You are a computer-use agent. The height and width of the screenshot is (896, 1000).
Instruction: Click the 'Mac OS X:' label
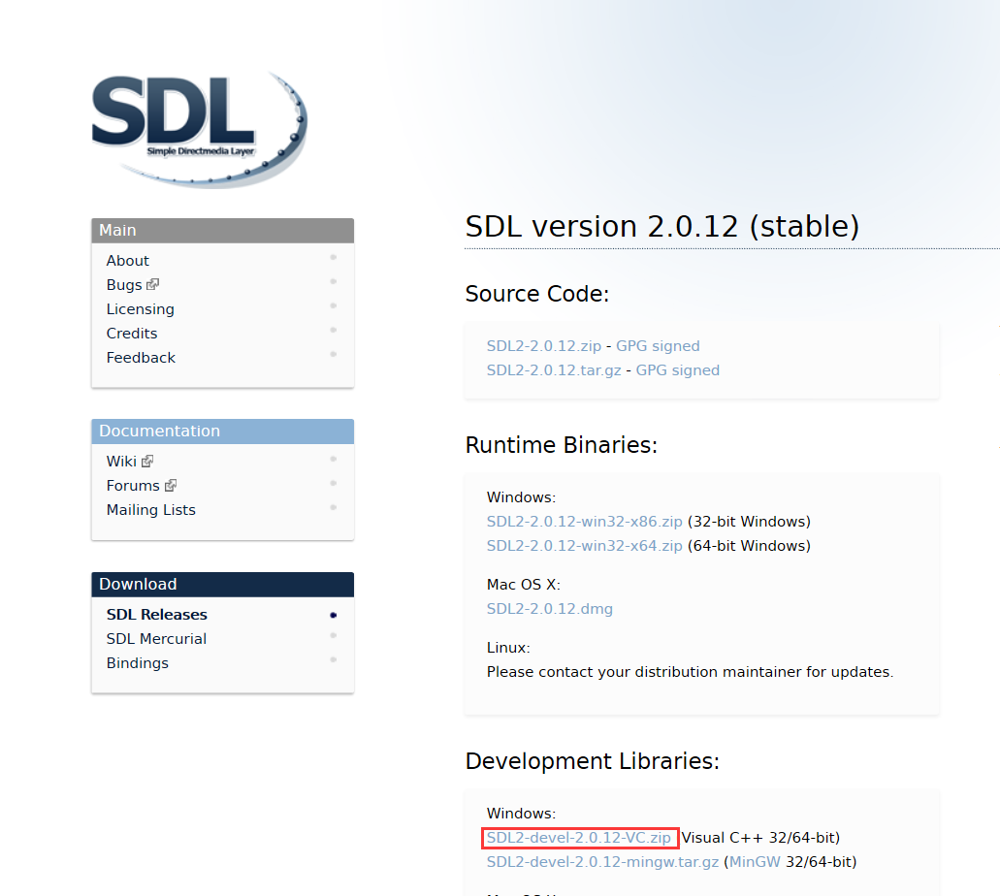[x=524, y=584]
